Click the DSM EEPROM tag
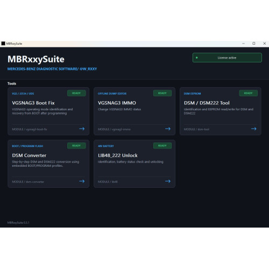The height and width of the screenshot is (269, 269). tap(192, 94)
